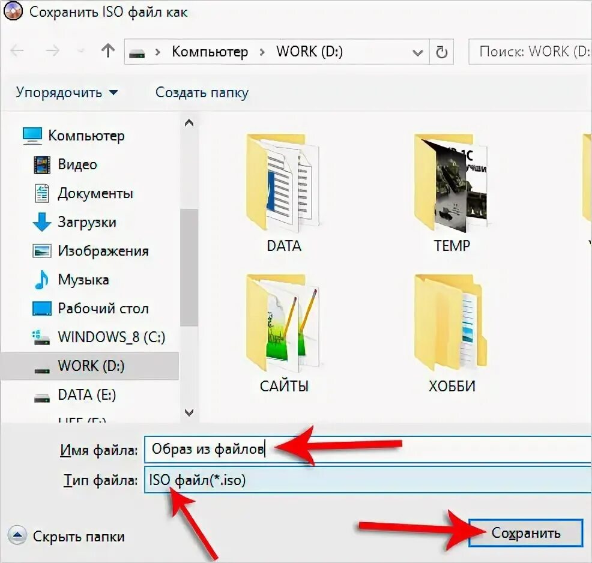Click the Имя файла text field
Viewport: 592px width, 563px height.
coord(368,449)
